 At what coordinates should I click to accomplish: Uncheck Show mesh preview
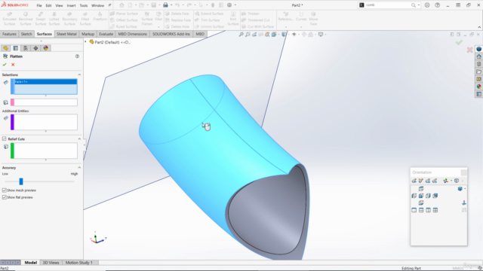[x=5, y=190]
